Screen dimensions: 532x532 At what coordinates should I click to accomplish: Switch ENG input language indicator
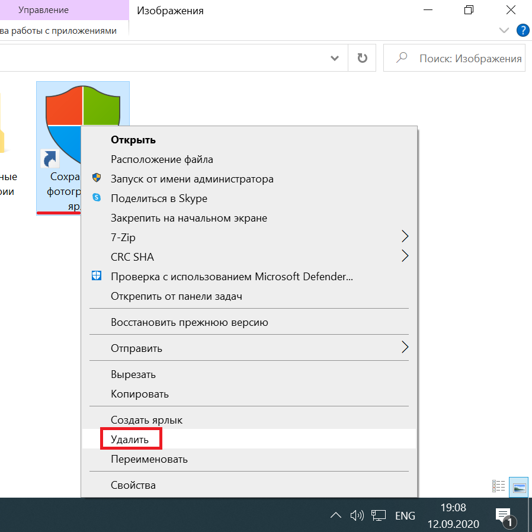405,516
